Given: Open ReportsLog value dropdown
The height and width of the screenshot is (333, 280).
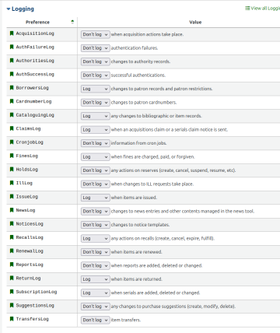Looking at the screenshot, I should pos(95,265).
